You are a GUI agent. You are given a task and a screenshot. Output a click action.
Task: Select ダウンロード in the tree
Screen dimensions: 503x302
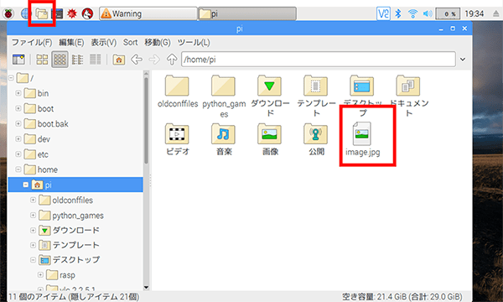tap(69, 230)
